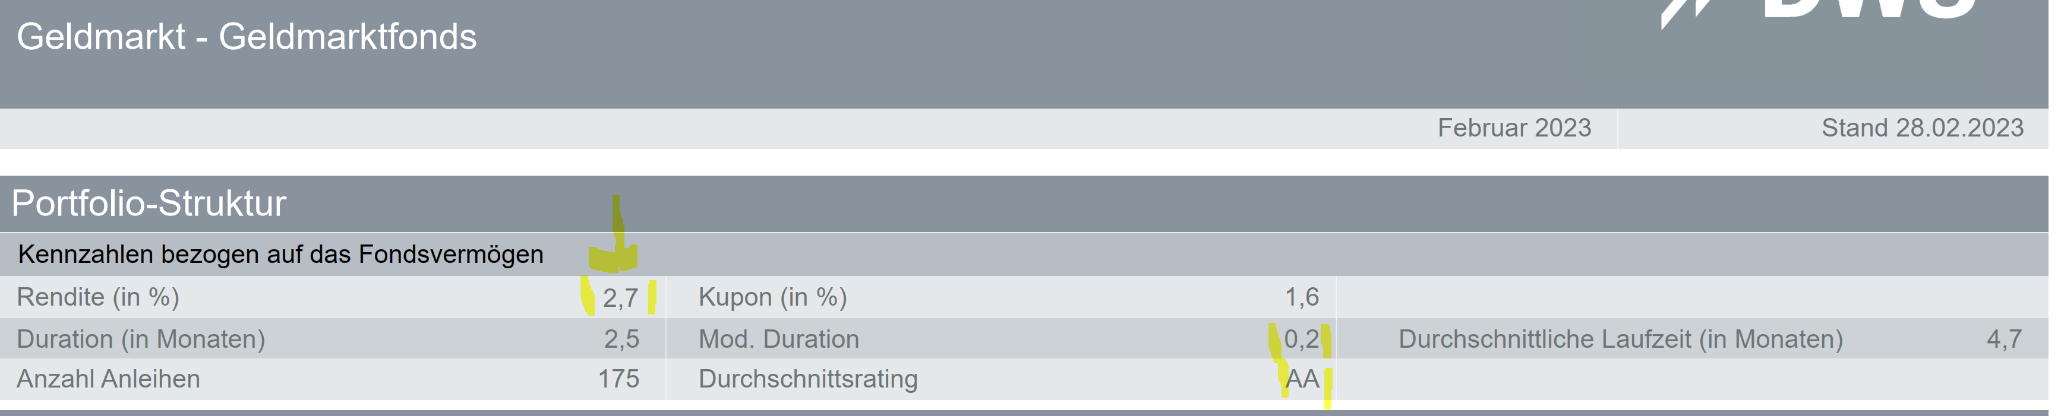Click Kennzahlen bezogen auf das Fondsvermögen subheading
Image resolution: width=2061 pixels, height=416 pixels.
pos(280,255)
